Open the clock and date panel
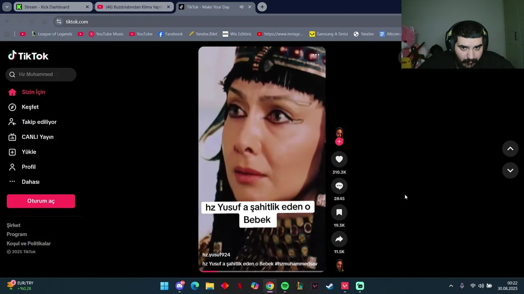 [508, 286]
